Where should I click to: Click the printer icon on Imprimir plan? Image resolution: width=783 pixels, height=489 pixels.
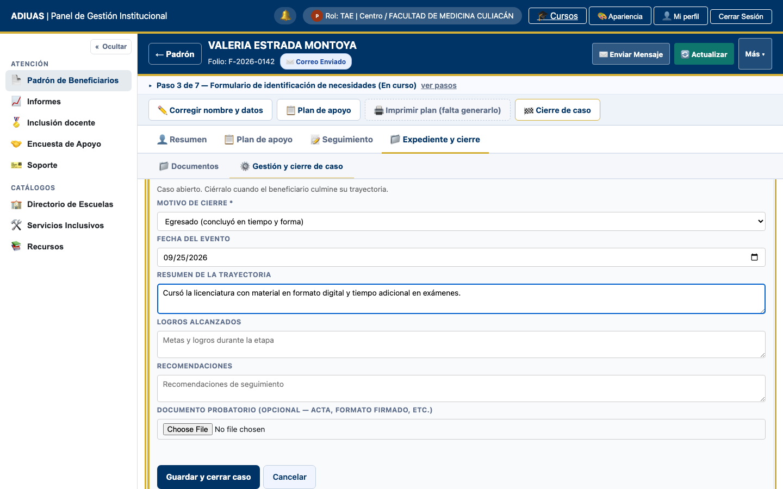click(x=379, y=110)
